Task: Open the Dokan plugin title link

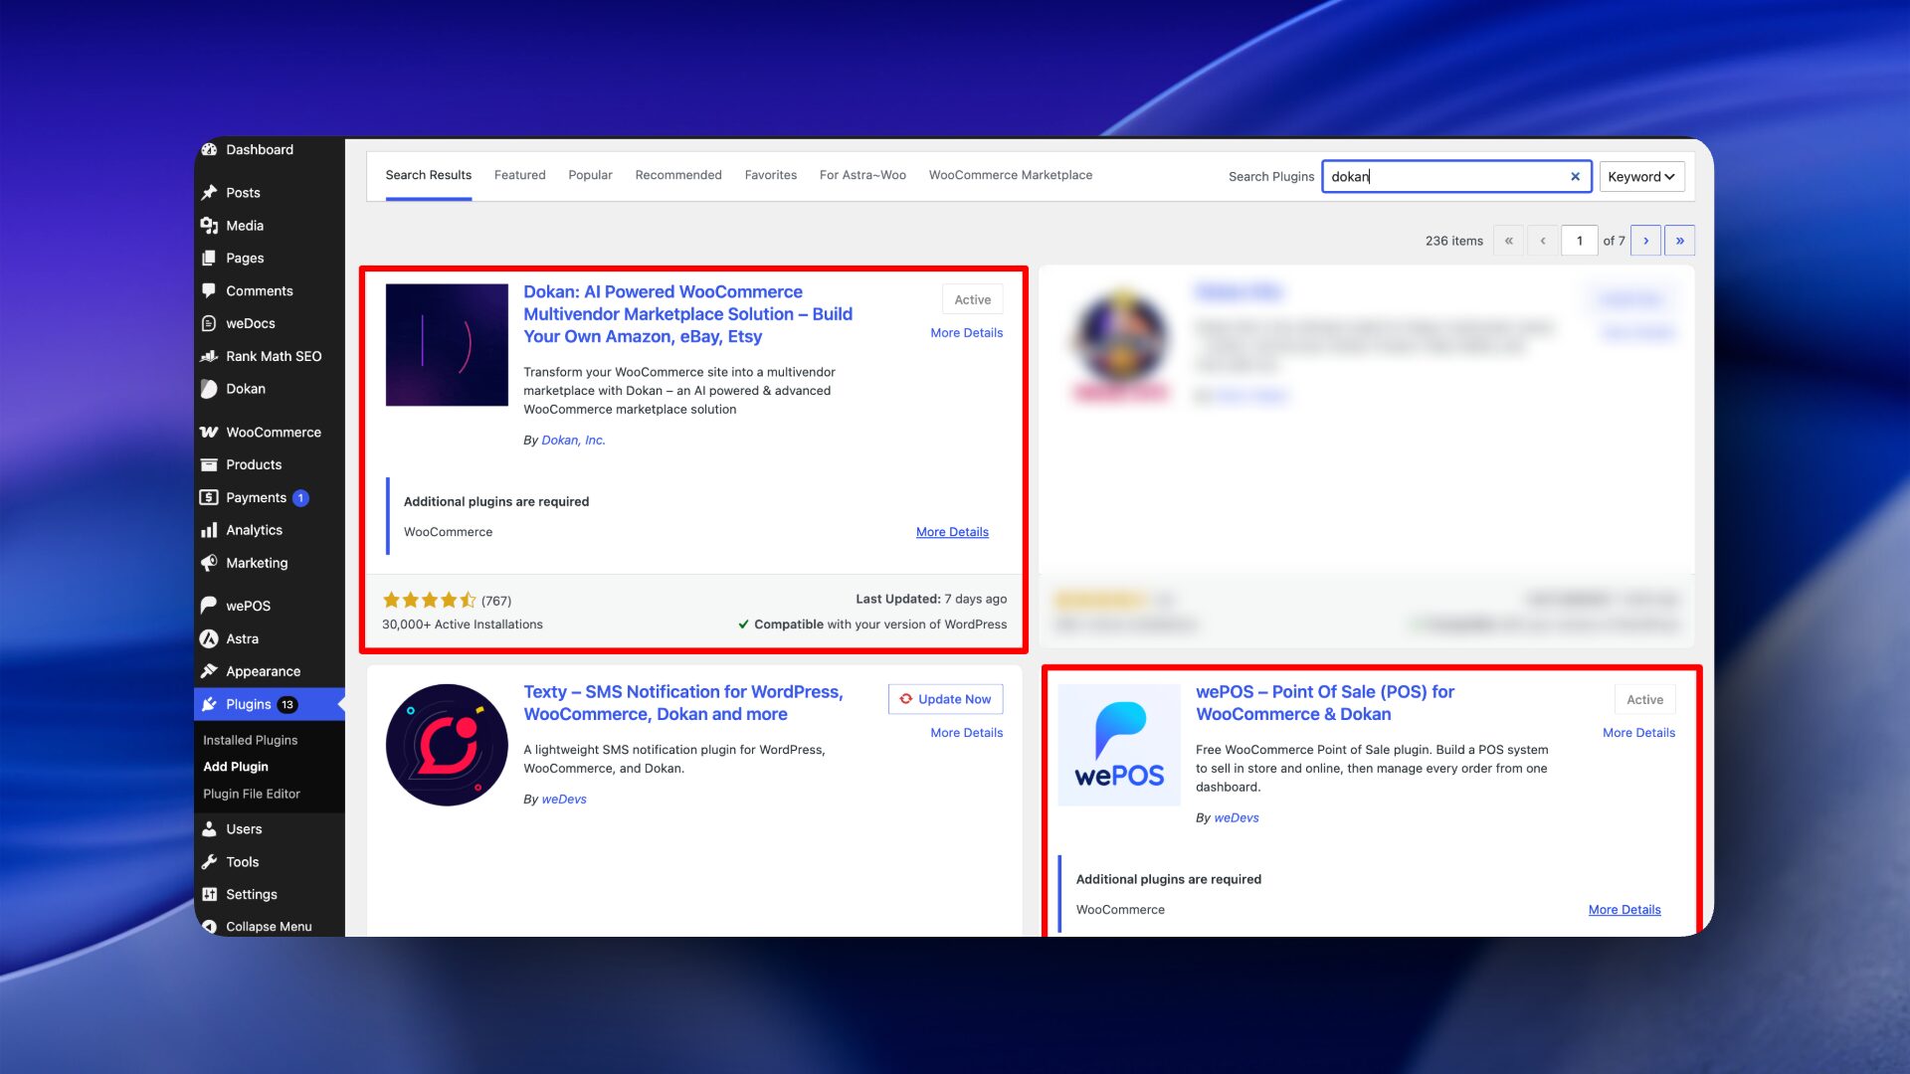Action: pyautogui.click(x=688, y=314)
